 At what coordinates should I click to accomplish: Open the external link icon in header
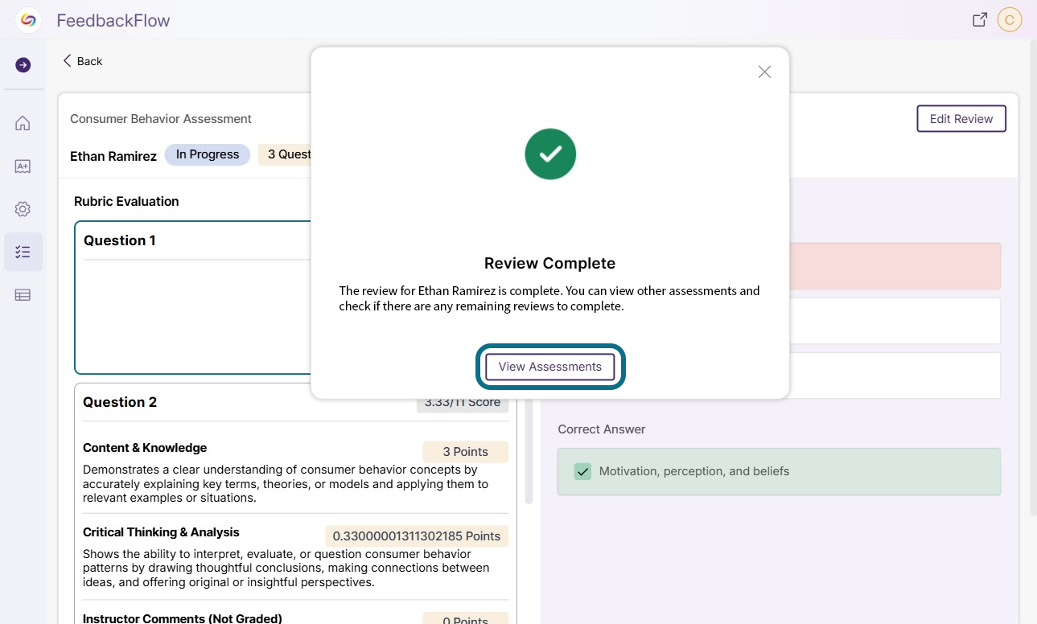[980, 20]
